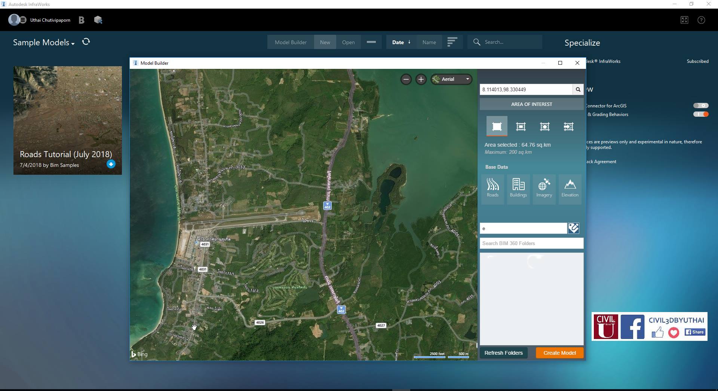
Task: Click the model name input field
Action: click(524, 228)
